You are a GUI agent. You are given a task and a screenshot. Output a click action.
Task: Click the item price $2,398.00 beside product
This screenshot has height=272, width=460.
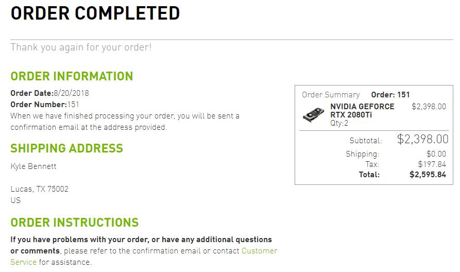429,107
